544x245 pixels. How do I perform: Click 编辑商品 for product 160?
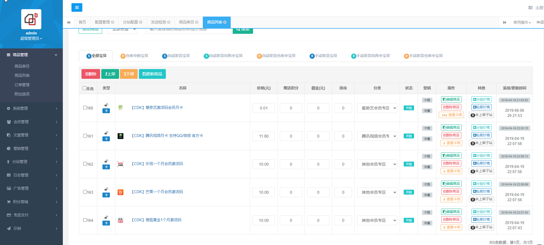[x=451, y=99]
